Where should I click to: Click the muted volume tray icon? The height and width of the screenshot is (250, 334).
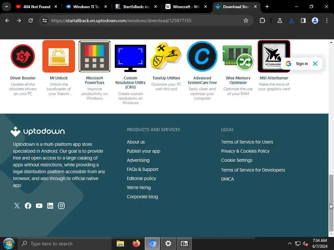(x=305, y=243)
